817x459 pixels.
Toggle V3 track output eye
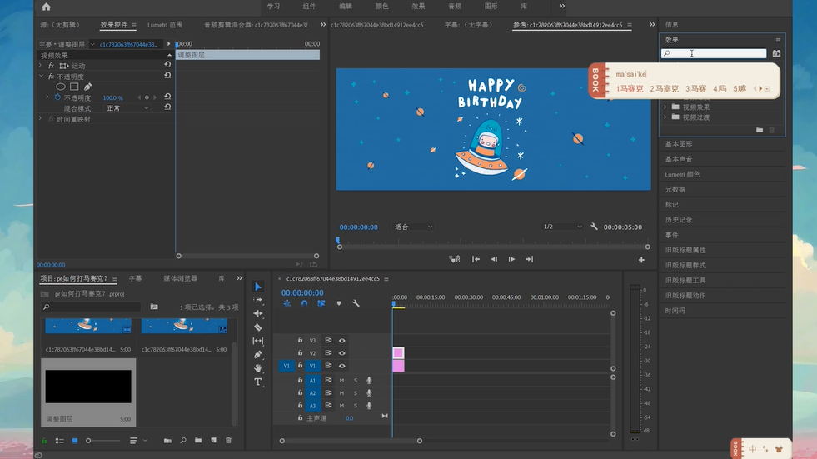click(x=341, y=340)
